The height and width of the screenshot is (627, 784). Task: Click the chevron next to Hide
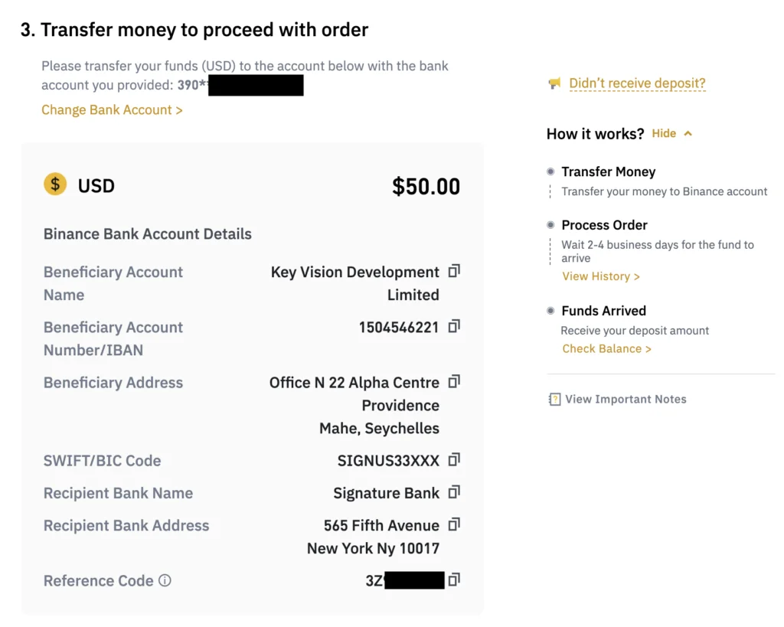tap(688, 133)
